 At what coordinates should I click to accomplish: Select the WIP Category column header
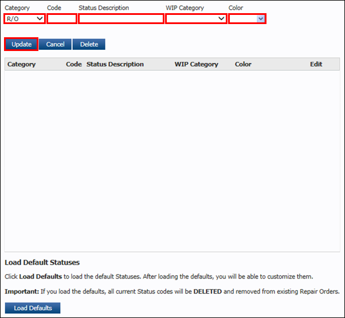[x=196, y=64]
